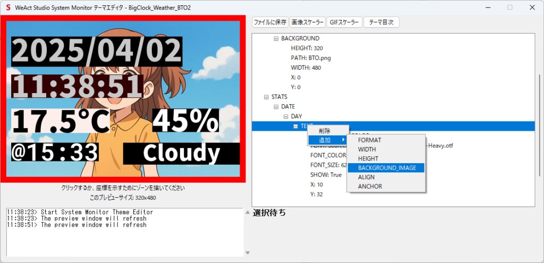The image size is (544, 263).
Task: Open the GIFスケーラー tool
Action: pyautogui.click(x=344, y=22)
